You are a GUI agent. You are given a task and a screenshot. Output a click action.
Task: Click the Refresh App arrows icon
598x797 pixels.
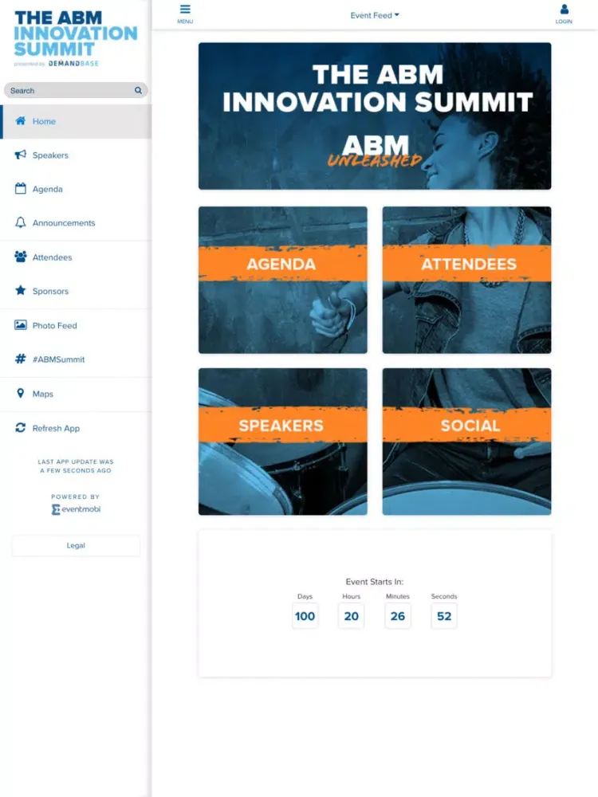(x=21, y=427)
